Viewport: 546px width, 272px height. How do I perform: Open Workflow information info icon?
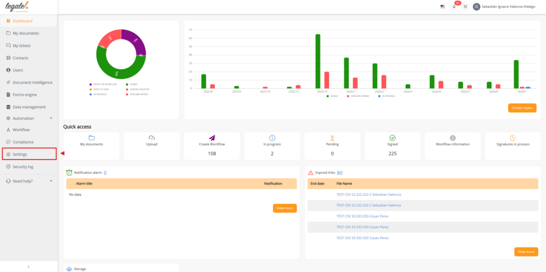click(x=453, y=138)
